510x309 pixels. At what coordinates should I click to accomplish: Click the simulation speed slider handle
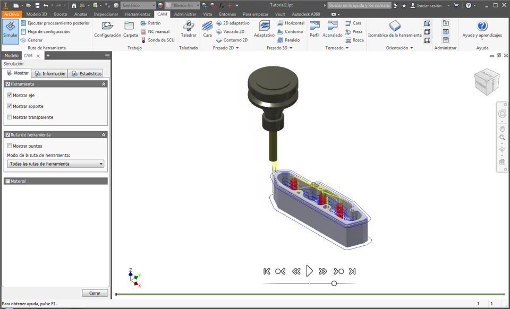click(334, 284)
